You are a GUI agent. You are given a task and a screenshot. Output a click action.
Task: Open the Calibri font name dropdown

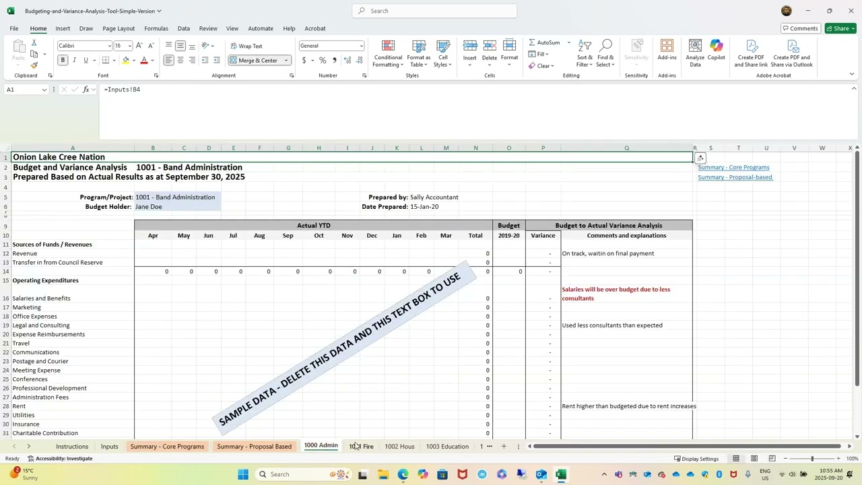(109, 46)
